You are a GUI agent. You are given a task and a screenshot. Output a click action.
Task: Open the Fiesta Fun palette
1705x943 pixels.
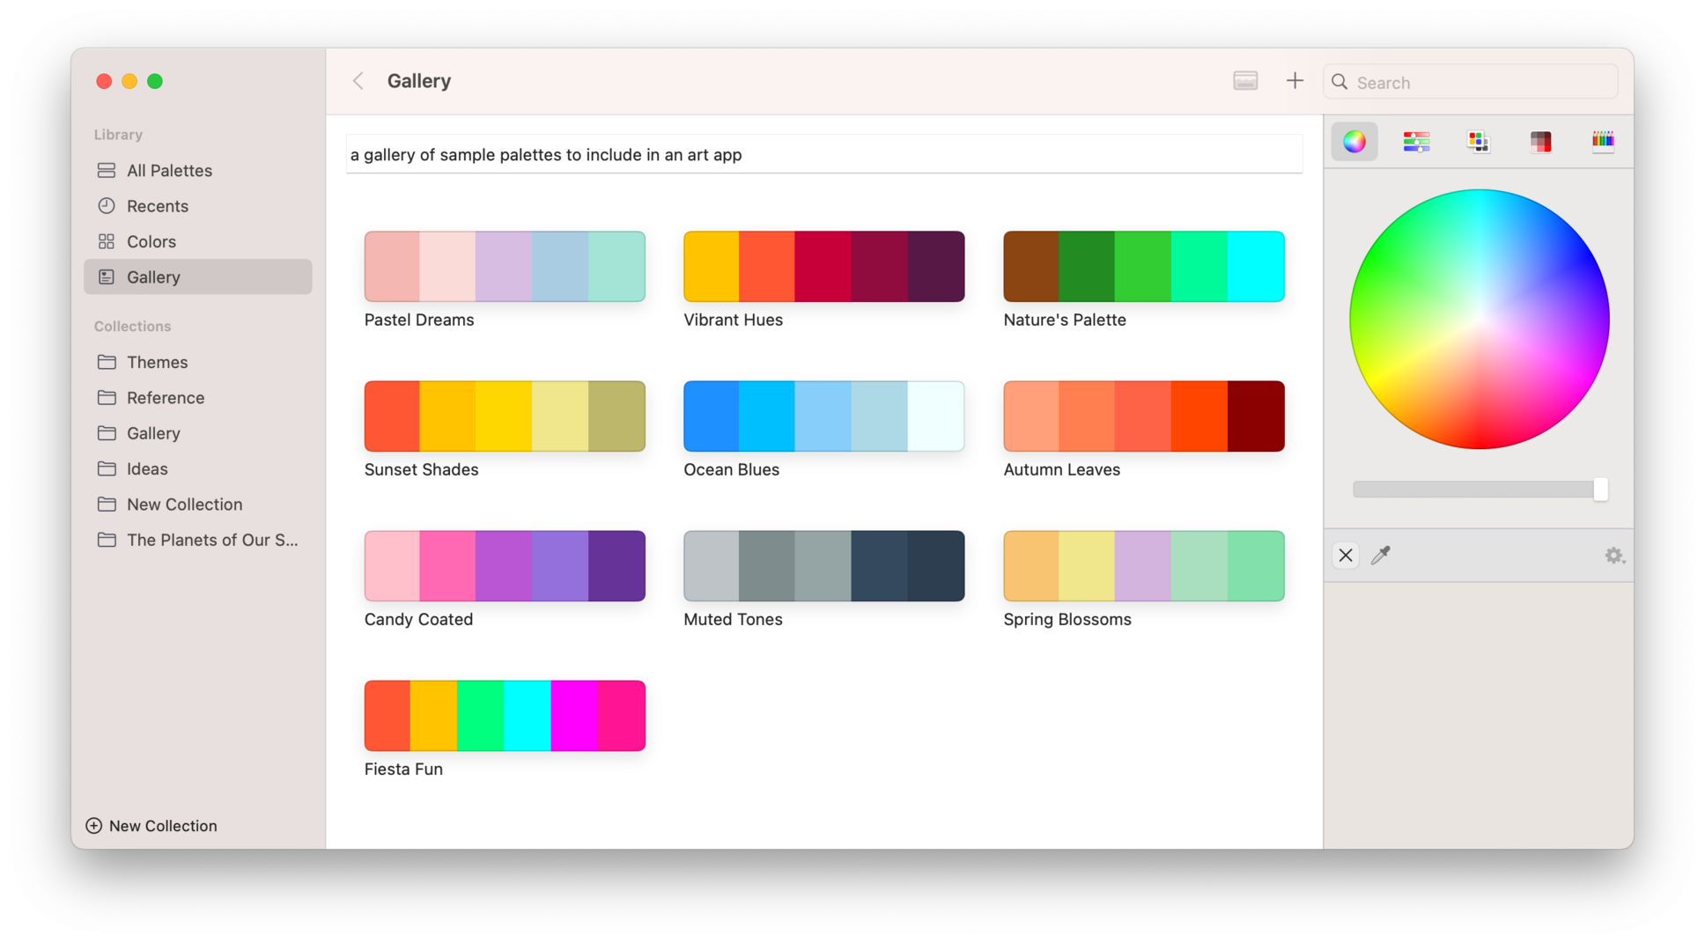point(505,716)
